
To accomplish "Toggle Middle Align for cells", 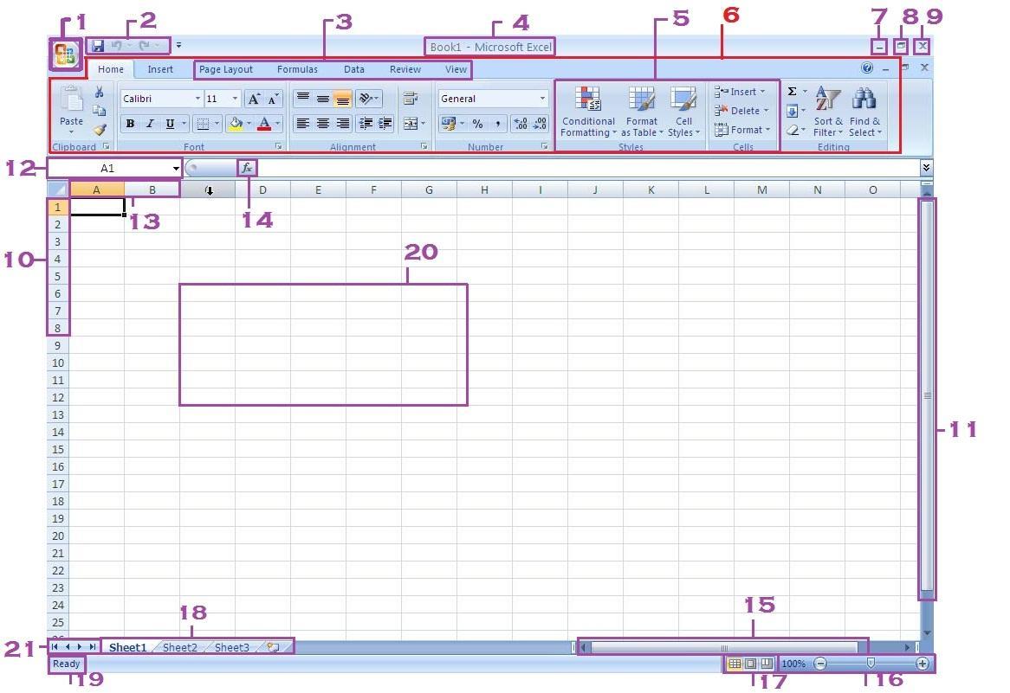I will (x=323, y=99).
